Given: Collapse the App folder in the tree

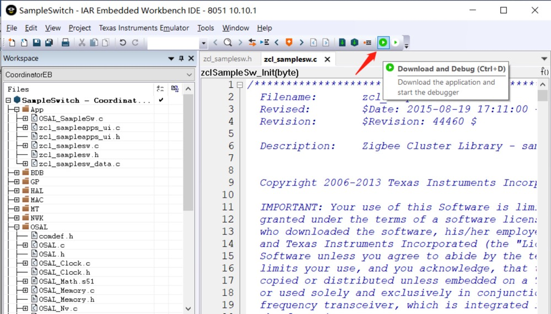Looking at the screenshot, I should 17,110.
